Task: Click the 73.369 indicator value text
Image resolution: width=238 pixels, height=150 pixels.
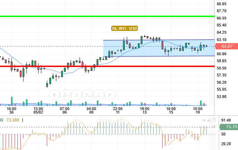Action: click(13, 120)
